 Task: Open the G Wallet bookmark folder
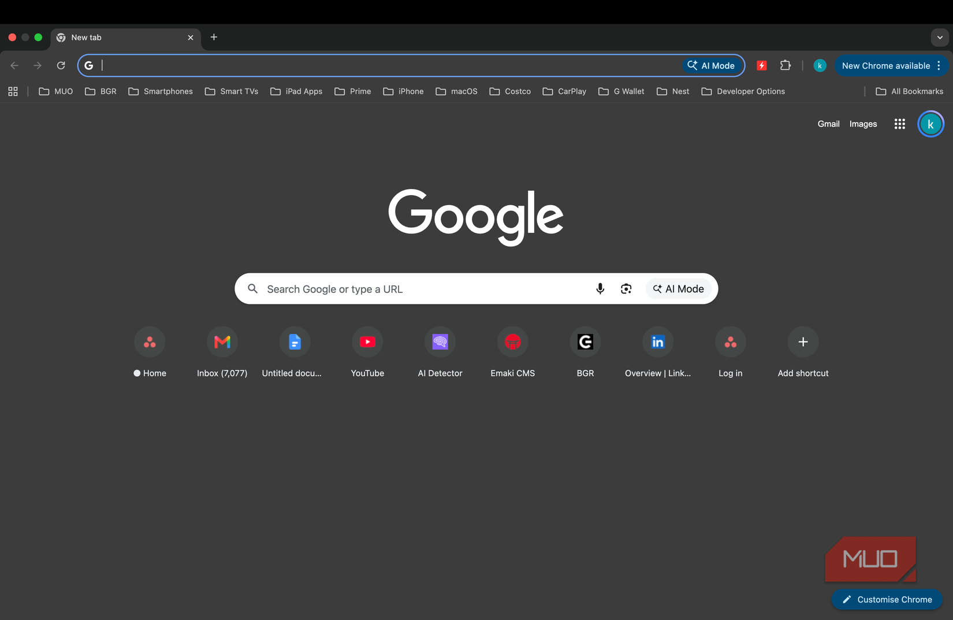[621, 91]
